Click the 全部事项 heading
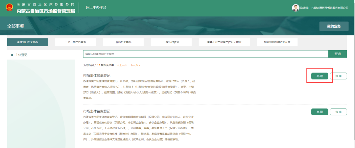Screen dimensions: 355x148 point(15,26)
